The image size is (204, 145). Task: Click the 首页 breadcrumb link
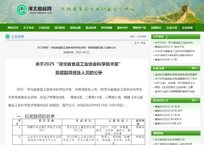click(x=132, y=37)
